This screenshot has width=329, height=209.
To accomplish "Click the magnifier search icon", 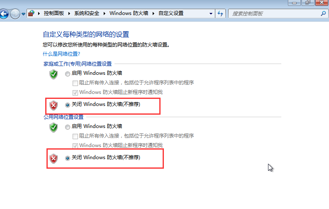I will point(323,14).
